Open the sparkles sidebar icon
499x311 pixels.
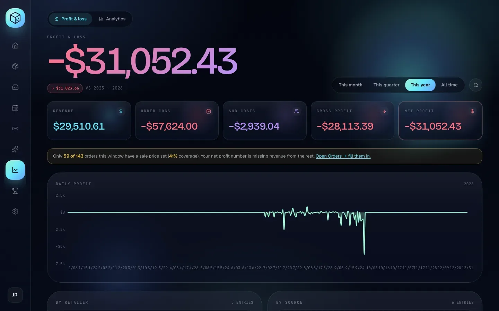click(x=15, y=149)
